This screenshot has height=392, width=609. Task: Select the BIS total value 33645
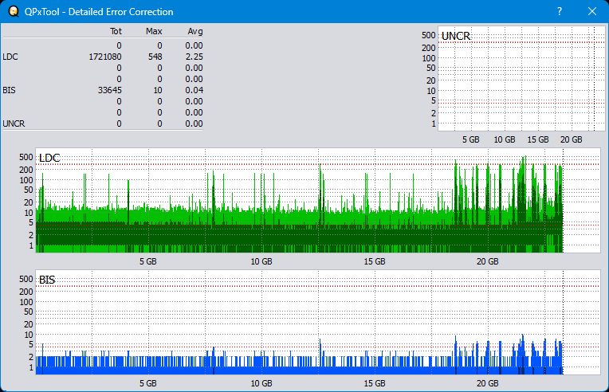tap(109, 90)
